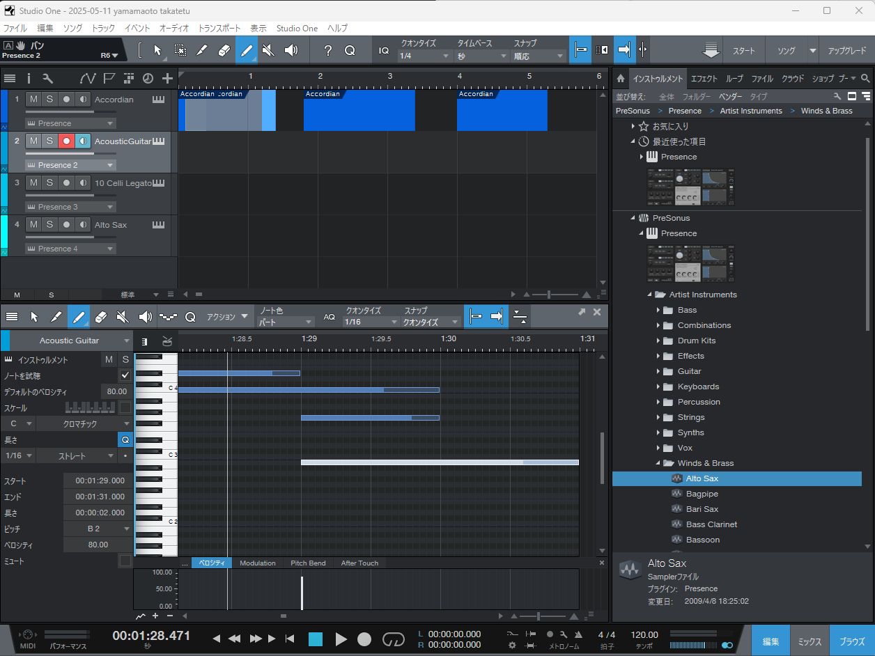The image size is (875, 656).
Task: Open the トランスポート menu
Action: coord(219,29)
